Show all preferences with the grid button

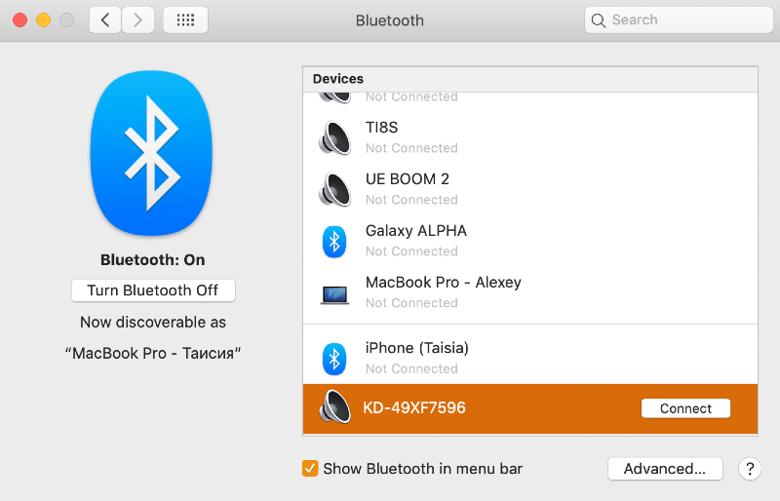click(185, 19)
